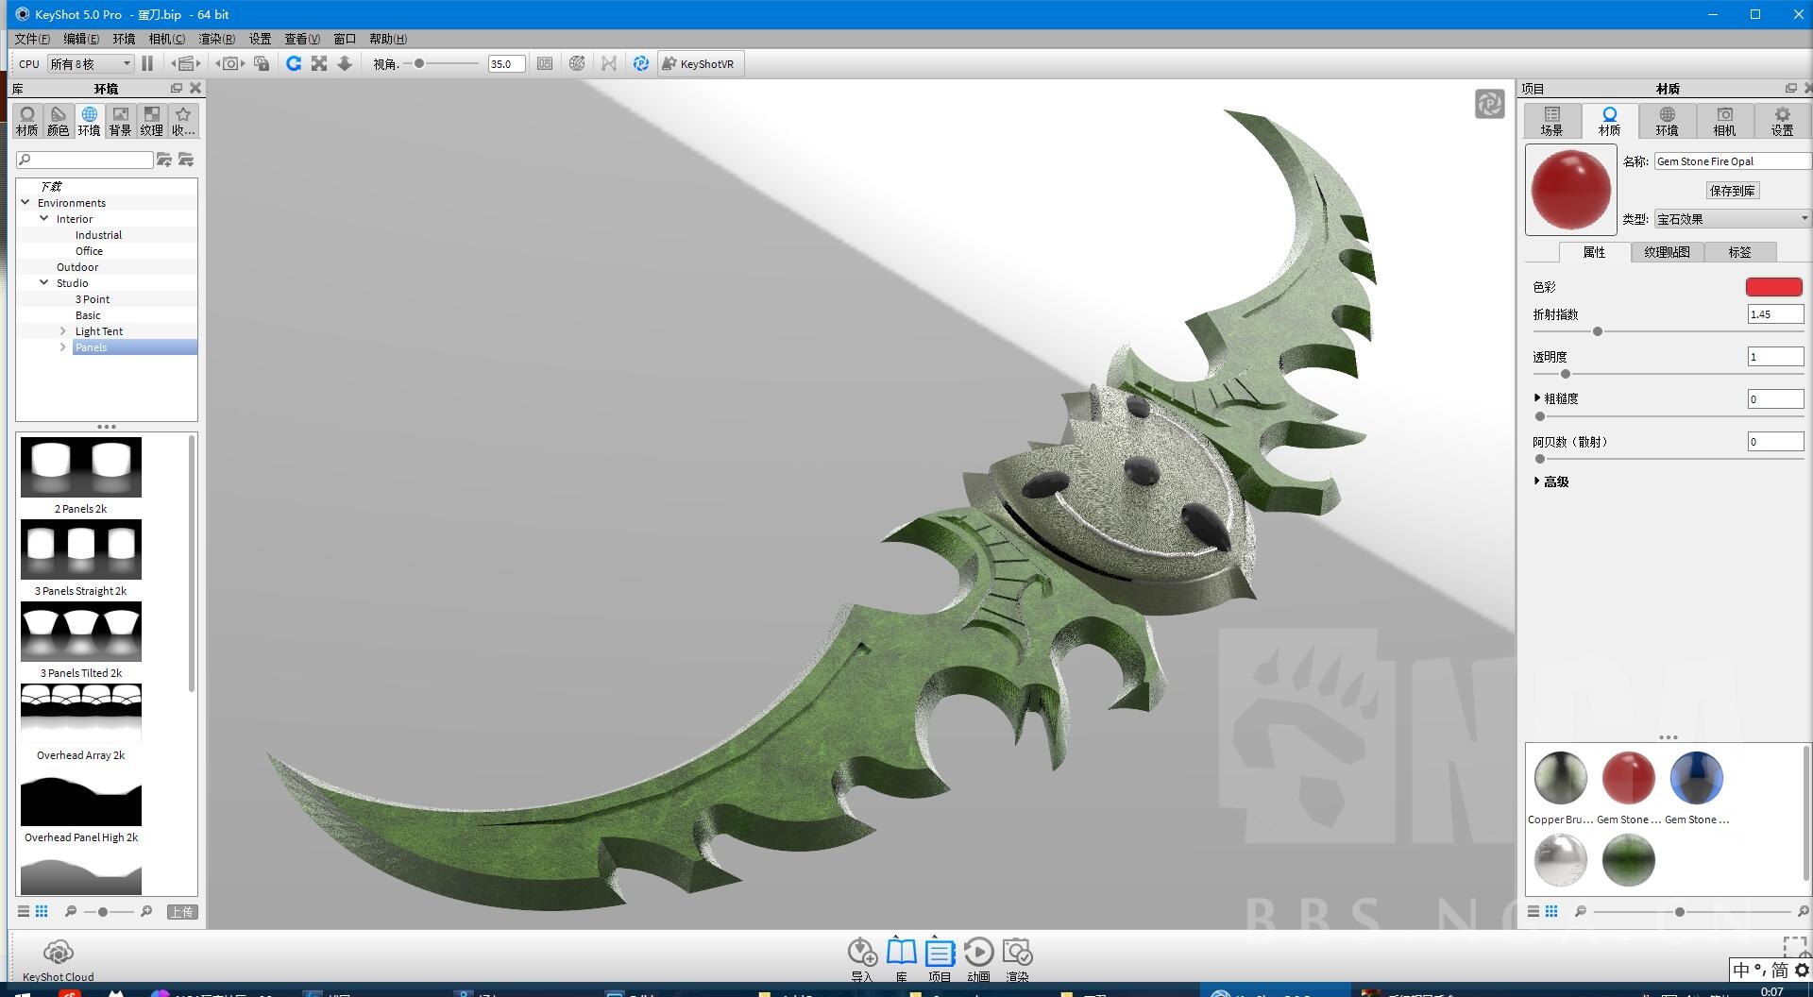Viewport: 1813px width, 997px height.
Task: Toggle the Library panel button
Action: pos(902,958)
